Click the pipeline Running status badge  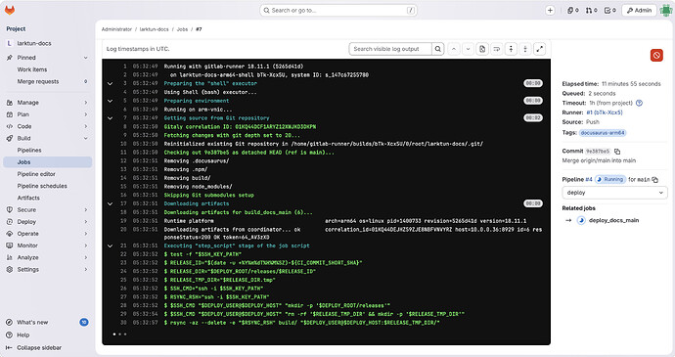point(610,180)
